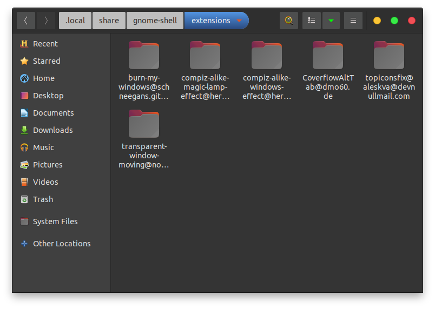This screenshot has width=435, height=309.
Task: Navigate to share in path bar
Action: (109, 21)
